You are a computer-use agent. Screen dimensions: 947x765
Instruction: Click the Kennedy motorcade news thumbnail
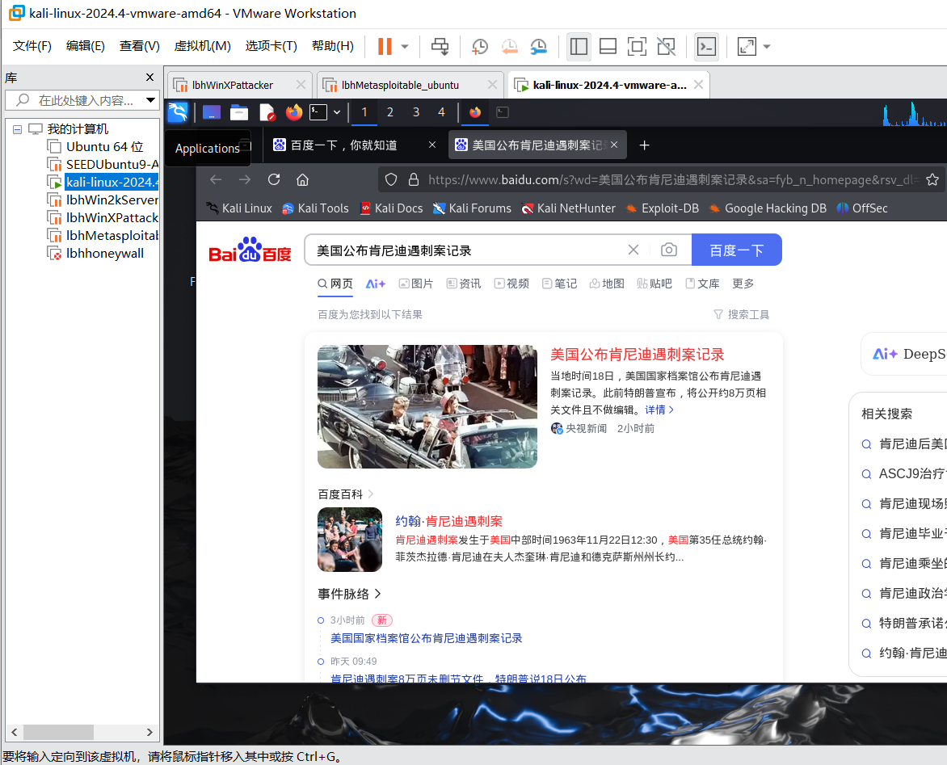427,406
